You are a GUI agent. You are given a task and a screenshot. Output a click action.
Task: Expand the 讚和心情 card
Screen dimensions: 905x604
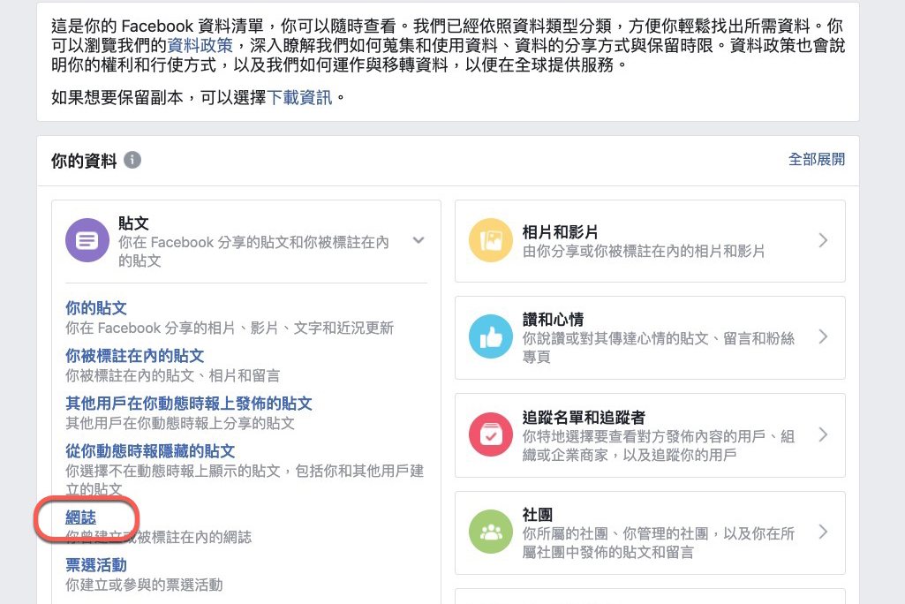pos(822,337)
